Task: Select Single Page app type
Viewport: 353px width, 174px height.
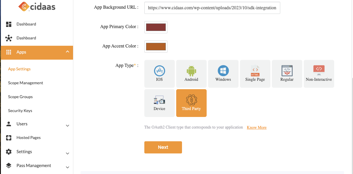Action: [x=255, y=74]
